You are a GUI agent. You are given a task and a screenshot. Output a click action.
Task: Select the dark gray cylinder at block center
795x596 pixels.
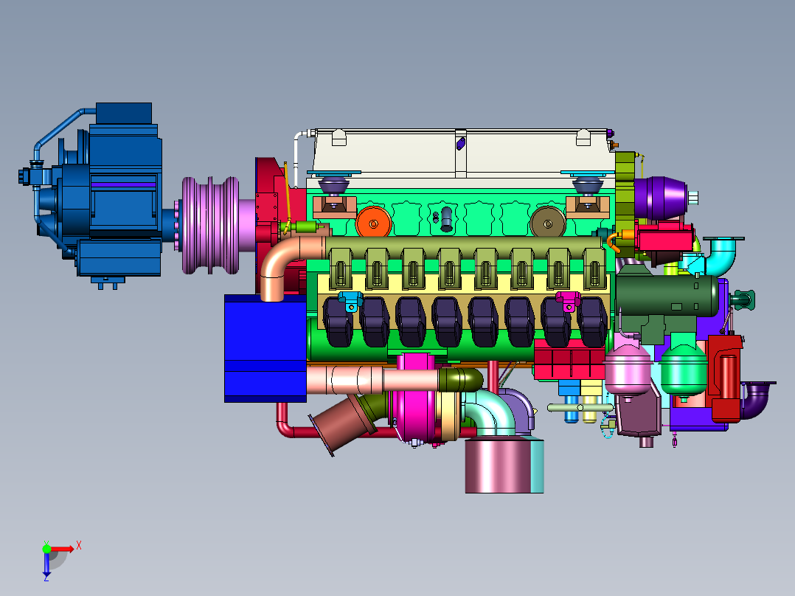click(446, 219)
